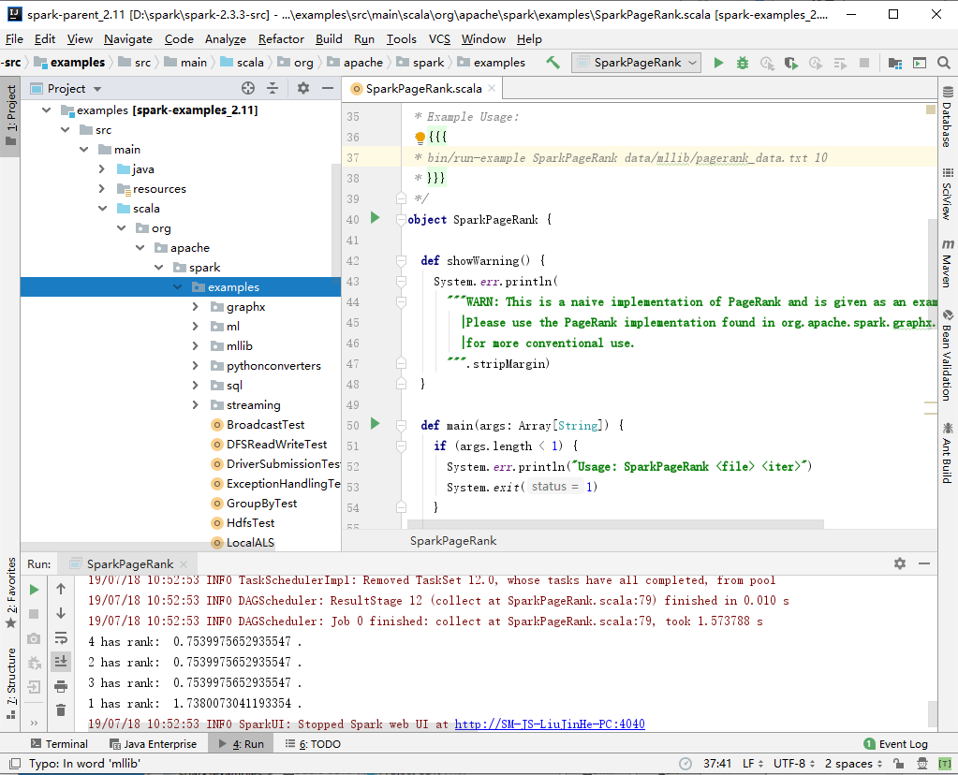The width and height of the screenshot is (958, 775).
Task: Toggle soft-wrap in the run console
Action: point(61,639)
